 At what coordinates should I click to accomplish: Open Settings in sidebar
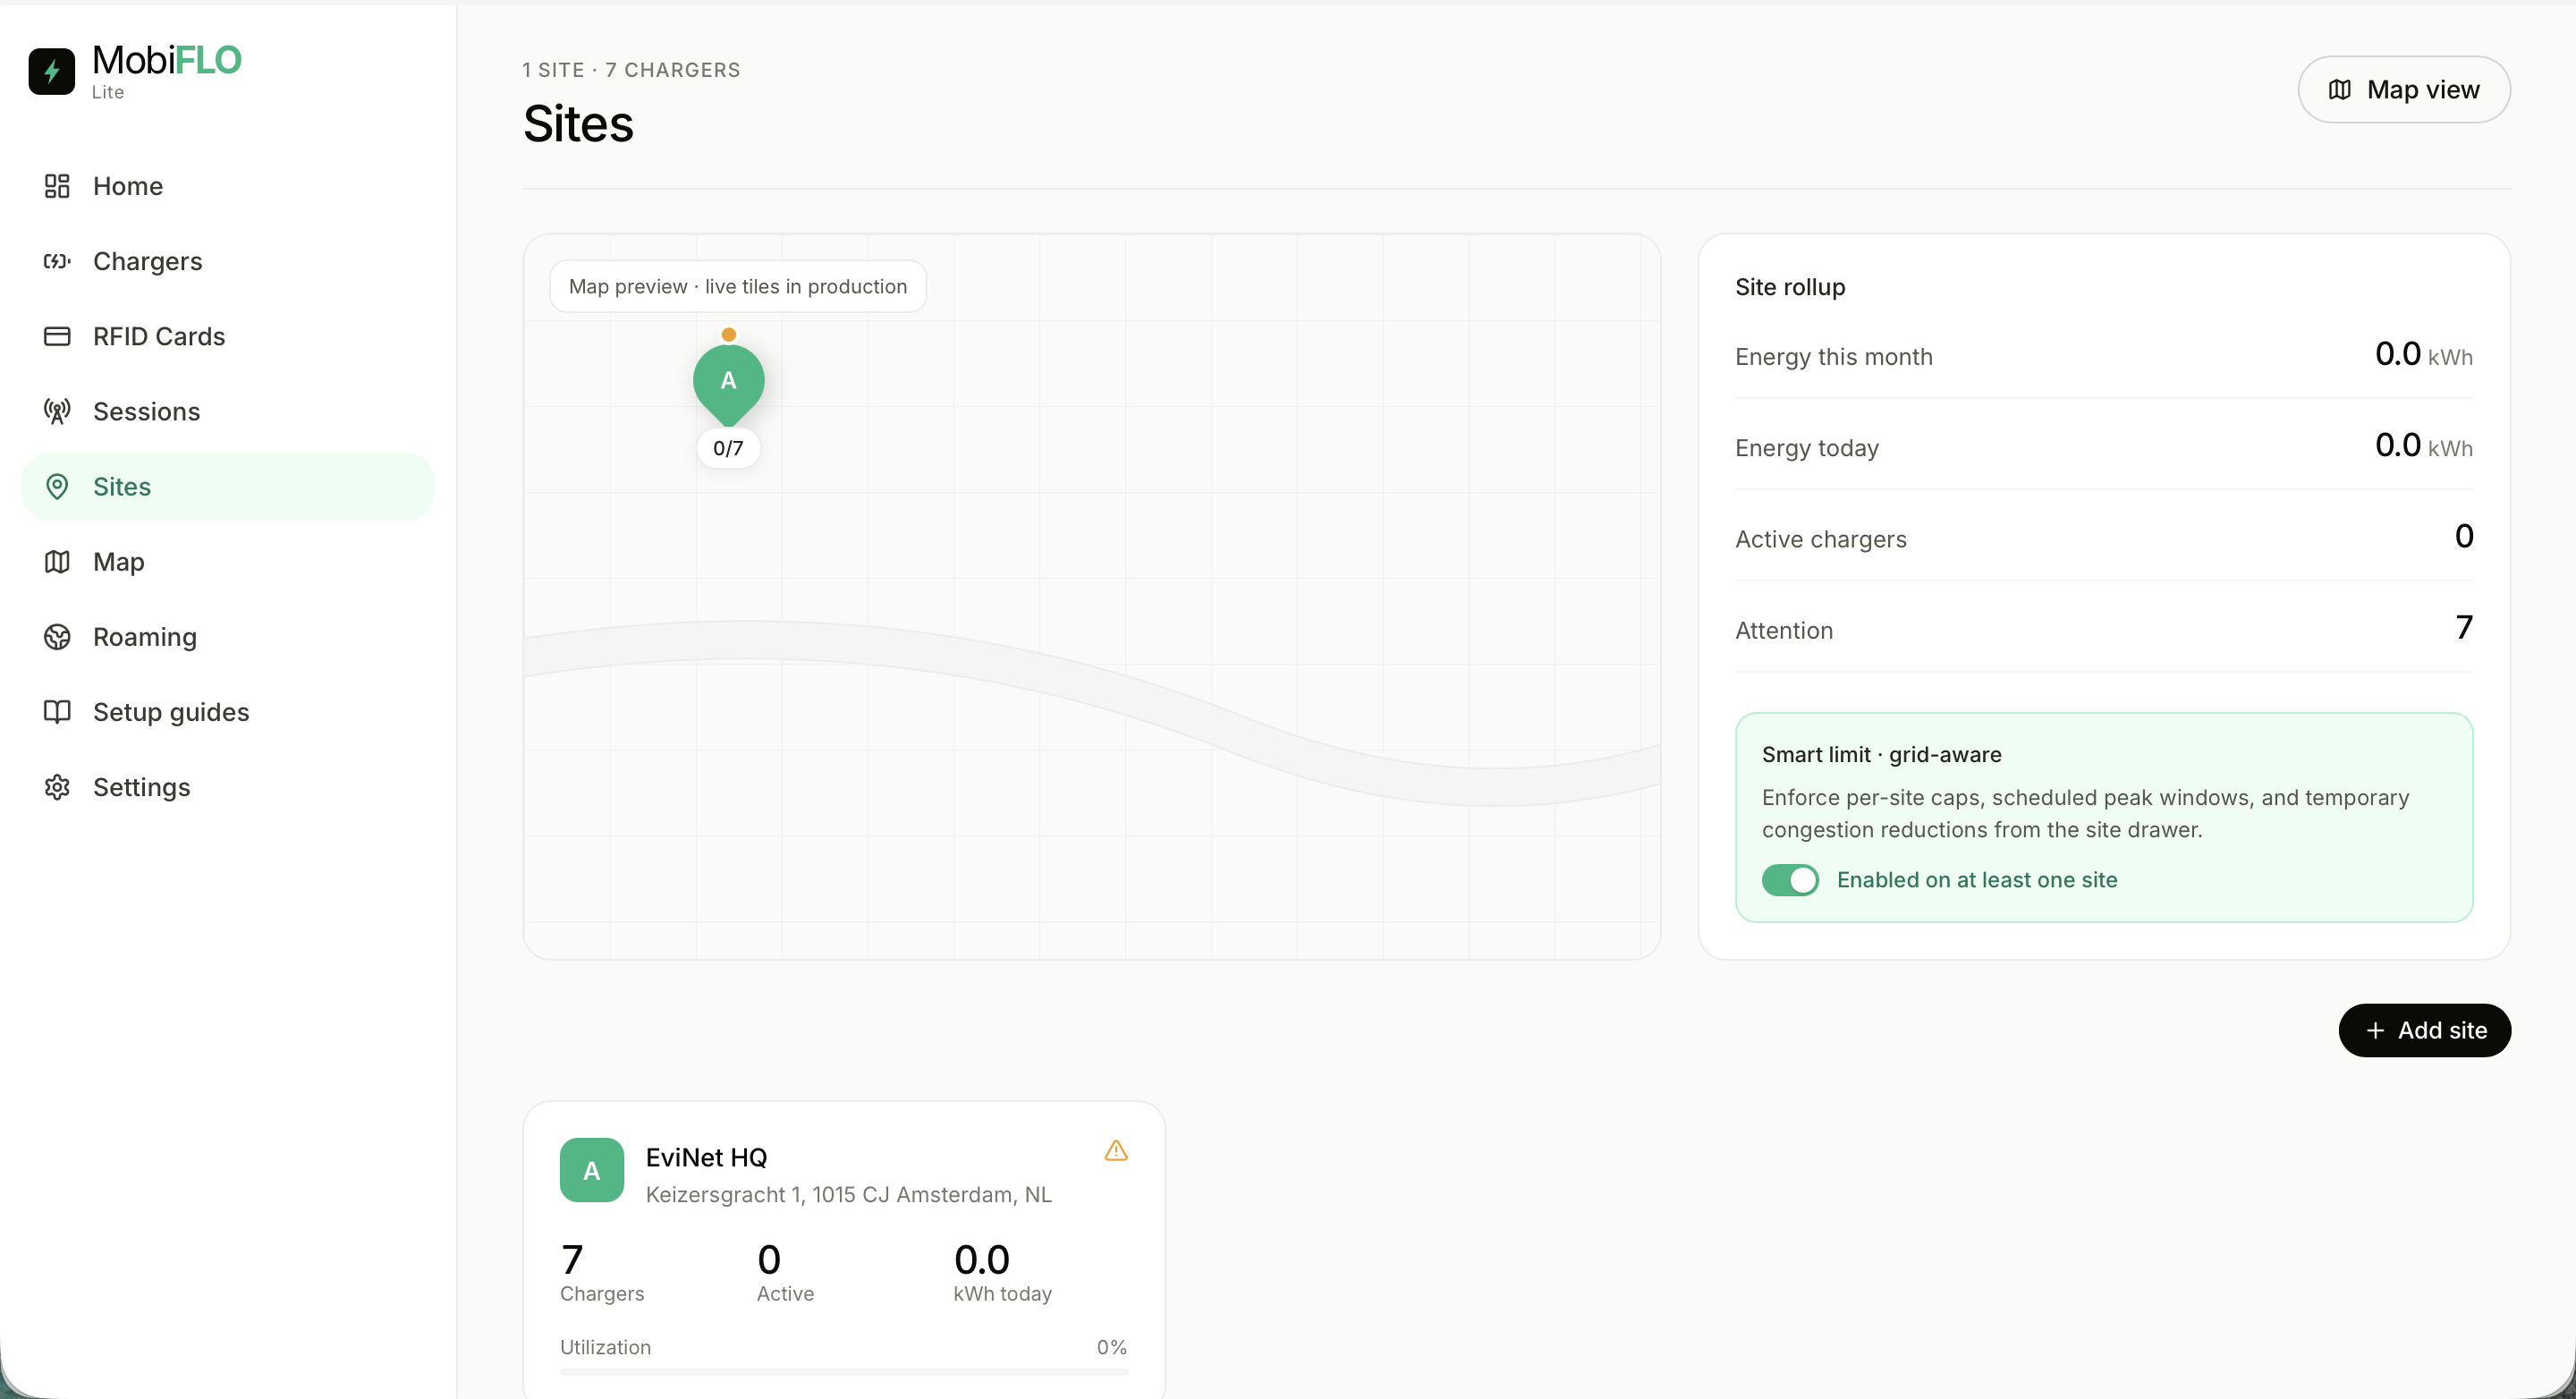pyautogui.click(x=228, y=787)
